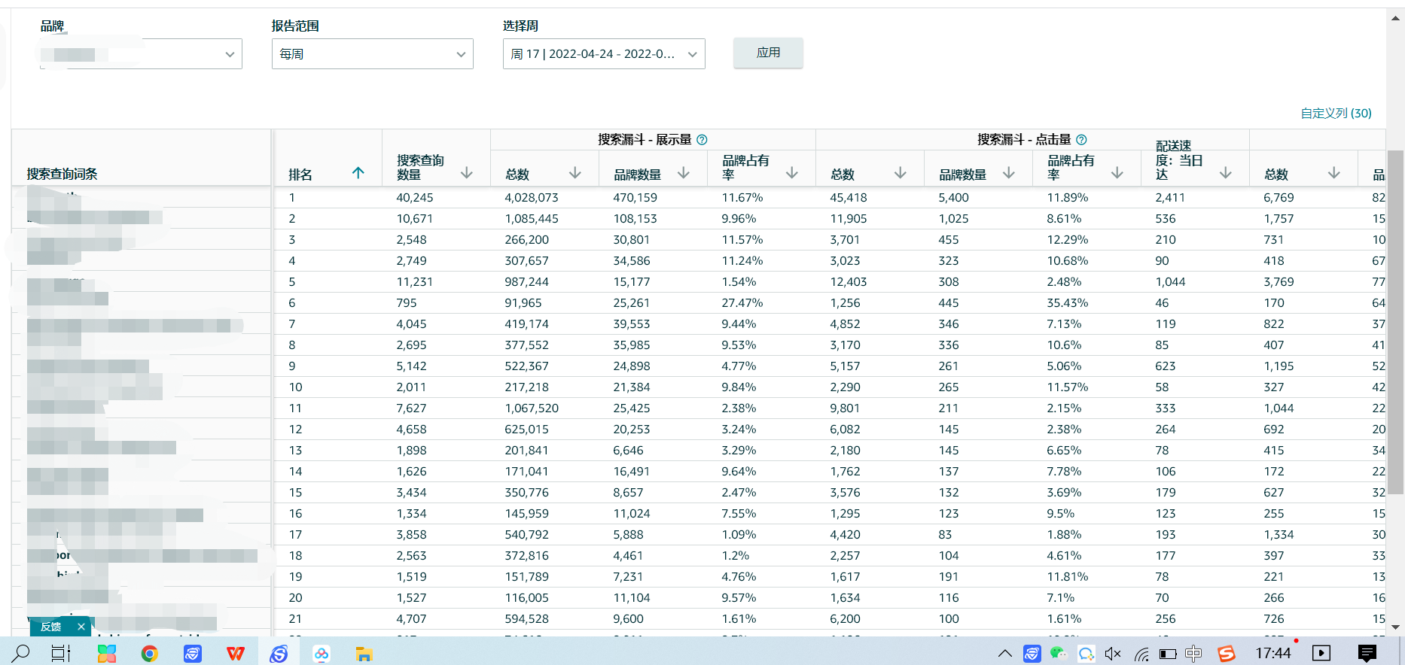Open the 品牌 dropdown
This screenshot has width=1405, height=665.
[141, 54]
